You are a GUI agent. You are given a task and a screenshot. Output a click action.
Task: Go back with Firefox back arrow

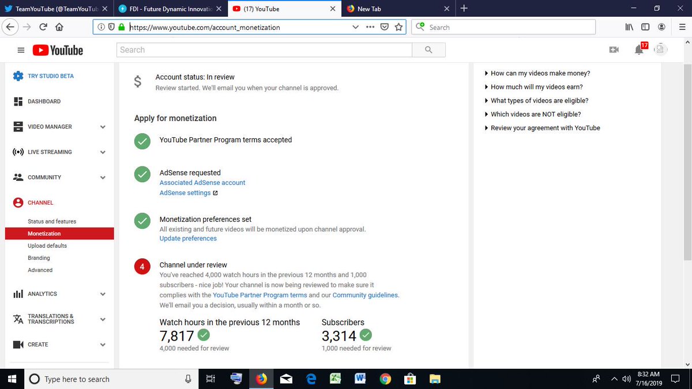[9, 27]
